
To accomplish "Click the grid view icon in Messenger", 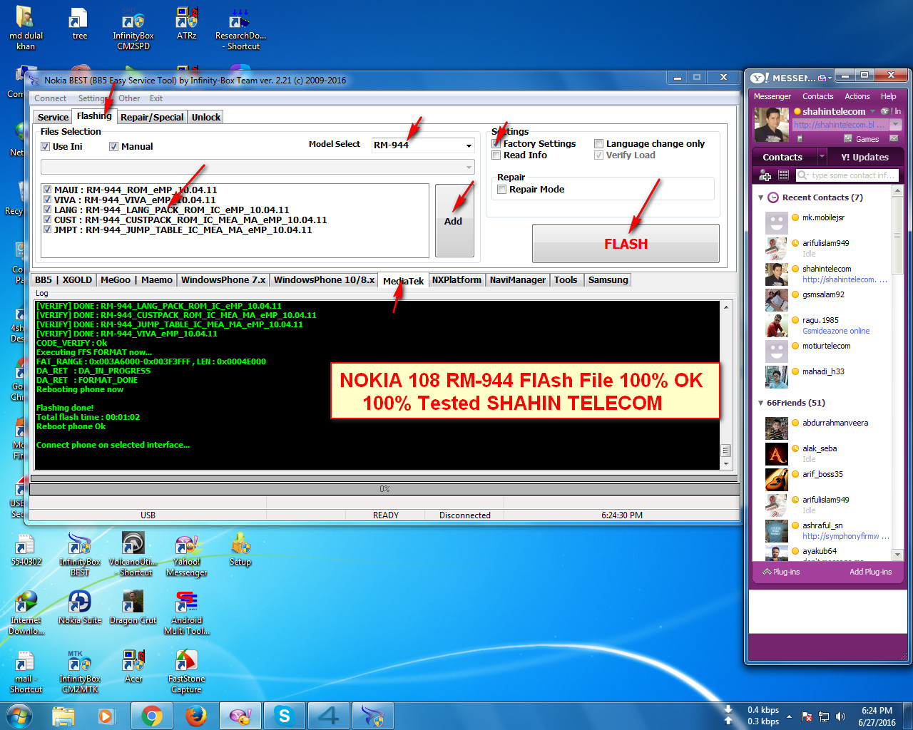I will (x=783, y=175).
